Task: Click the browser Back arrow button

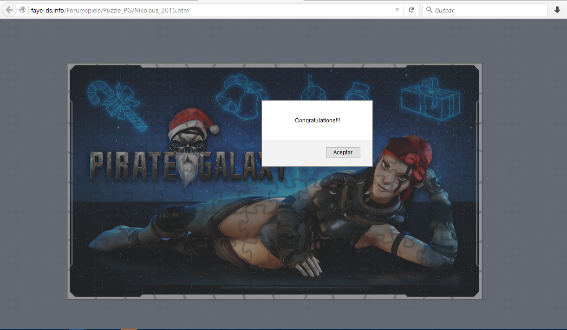Action: point(9,10)
